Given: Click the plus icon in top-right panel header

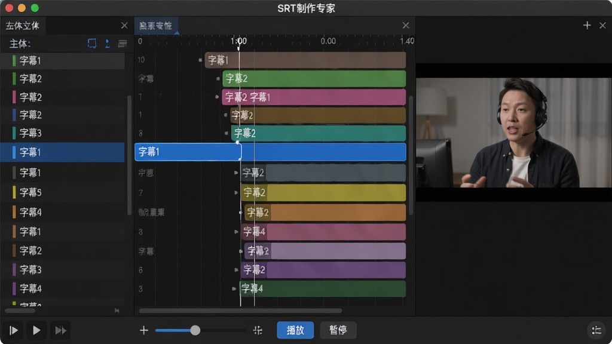Looking at the screenshot, I should click(x=587, y=25).
